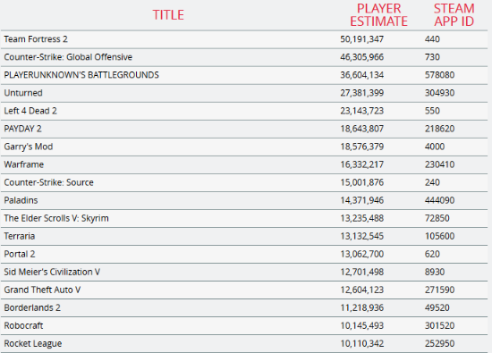Select Counter-Strike: Global Offensive title
The width and height of the screenshot is (492, 353).
[68, 57]
